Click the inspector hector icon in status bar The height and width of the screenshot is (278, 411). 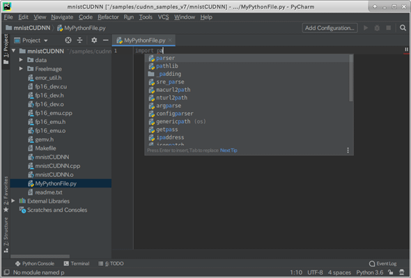(402, 272)
